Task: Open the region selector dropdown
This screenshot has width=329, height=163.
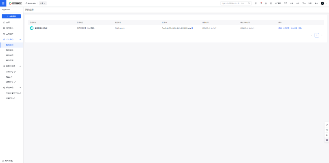Action: pos(43,3)
